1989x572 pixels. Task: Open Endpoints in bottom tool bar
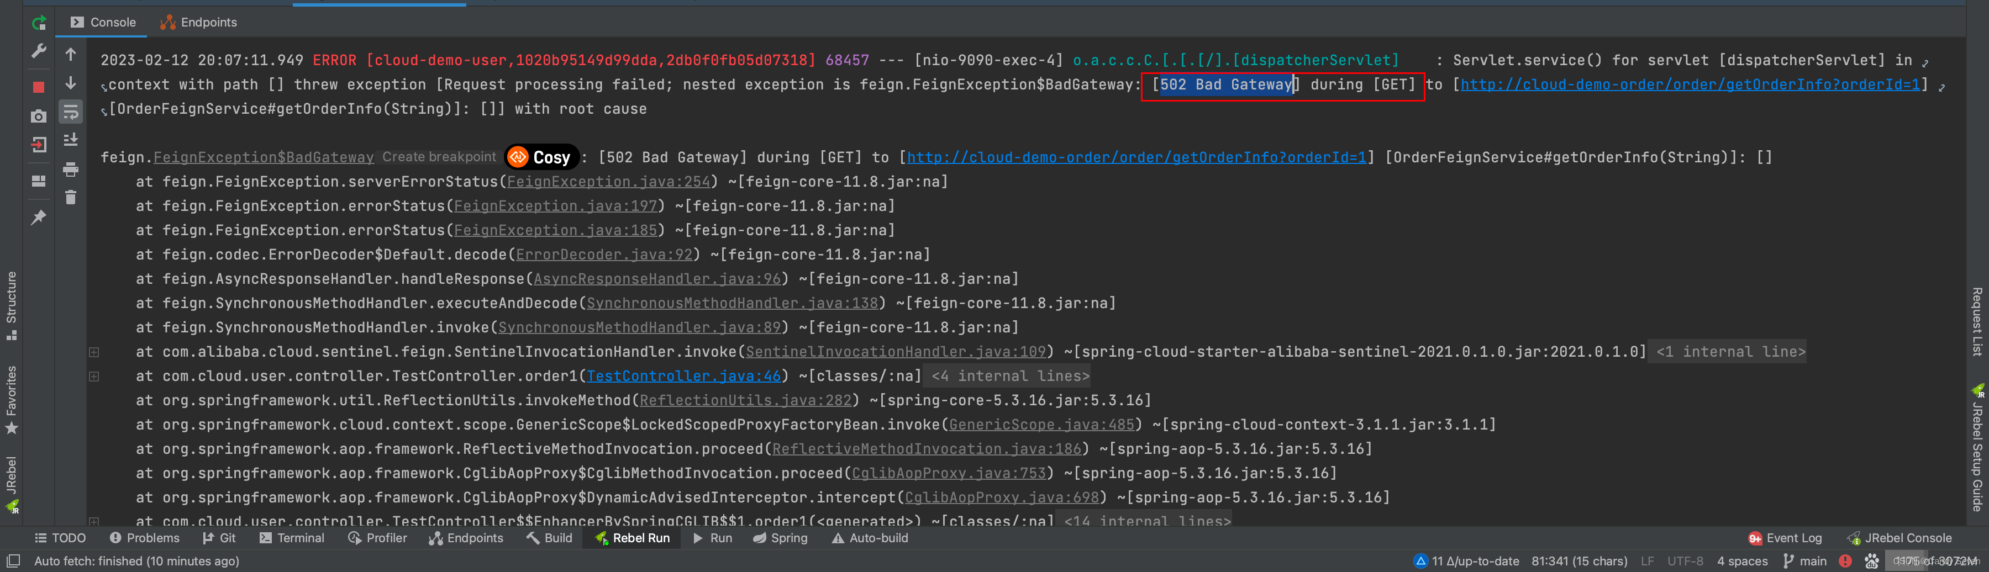click(x=466, y=538)
